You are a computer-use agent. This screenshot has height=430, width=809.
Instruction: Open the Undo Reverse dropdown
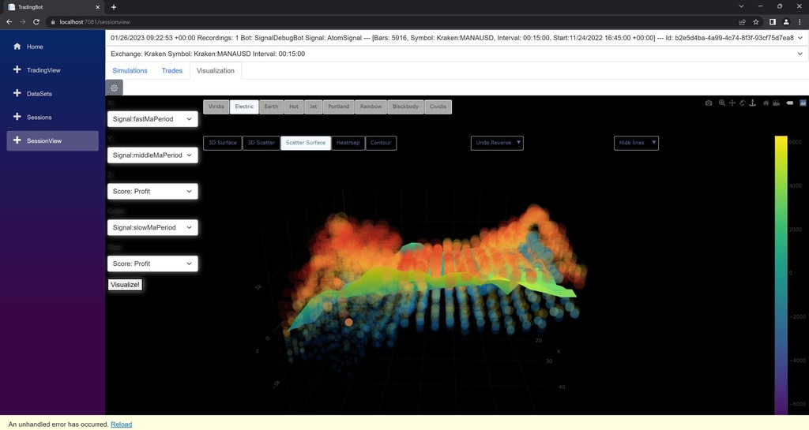pyautogui.click(x=496, y=143)
